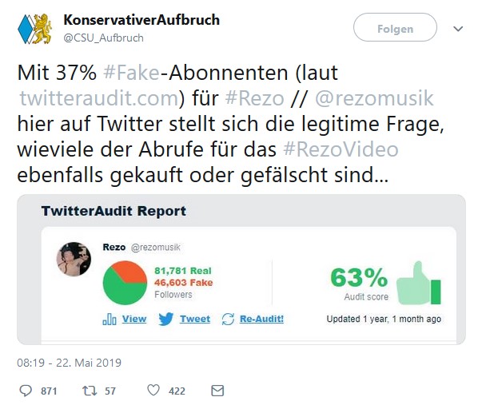Viewport: 486px width, 405px height.
Task: Open the twitteraudit.com link
Action: 99,98
